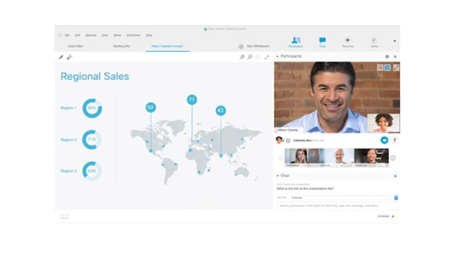The width and height of the screenshot is (476, 267).
Task: Open the Edit menu
Action: pyautogui.click(x=78, y=35)
